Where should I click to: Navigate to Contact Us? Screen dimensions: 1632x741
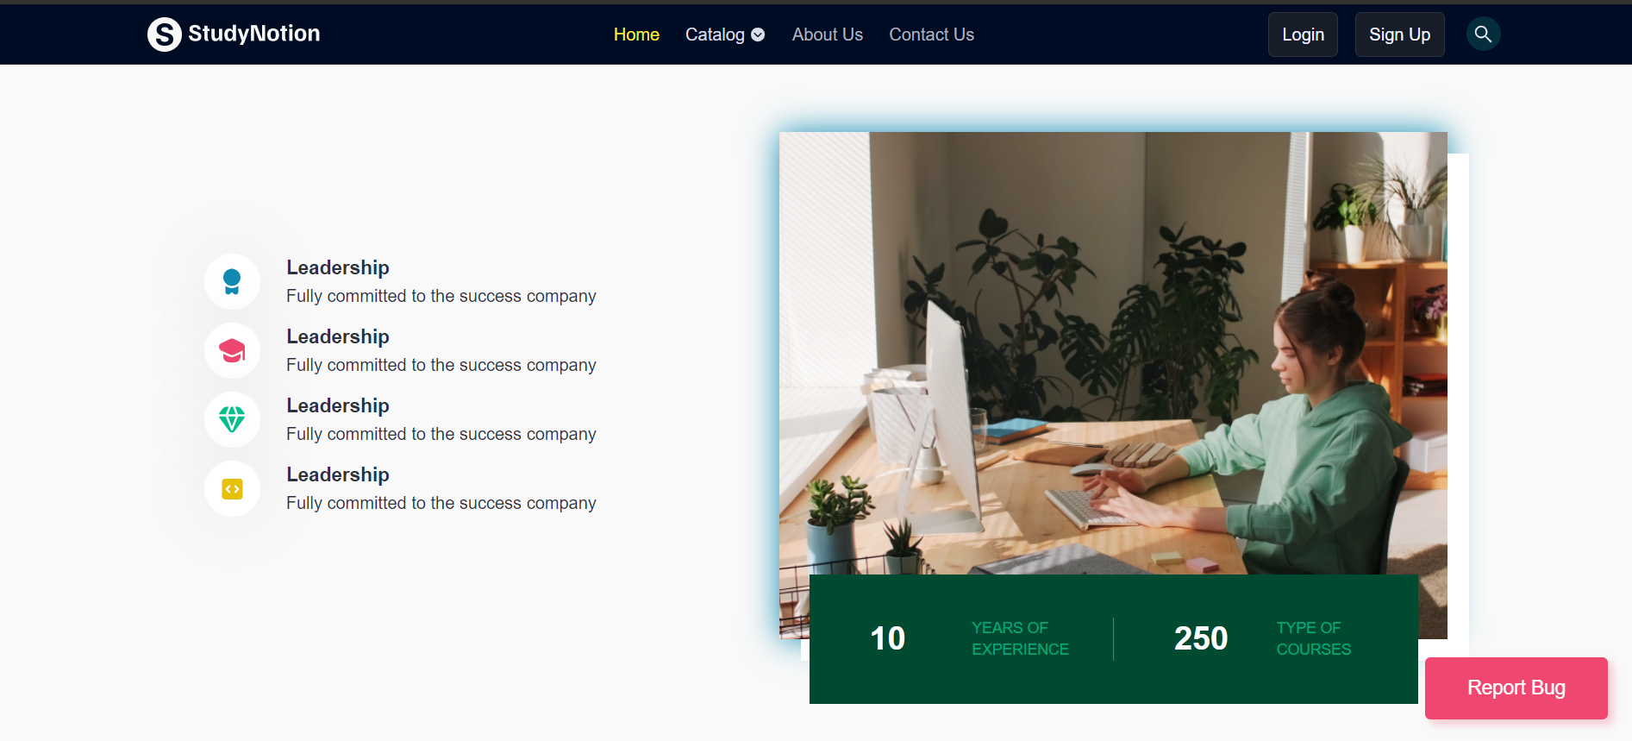(931, 35)
